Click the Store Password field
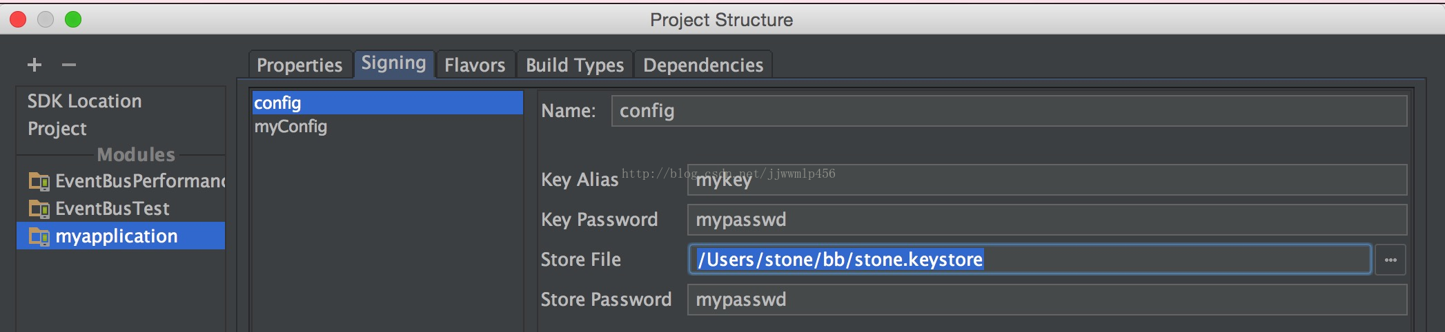Viewport: 1445px width, 332px height. (x=1047, y=300)
